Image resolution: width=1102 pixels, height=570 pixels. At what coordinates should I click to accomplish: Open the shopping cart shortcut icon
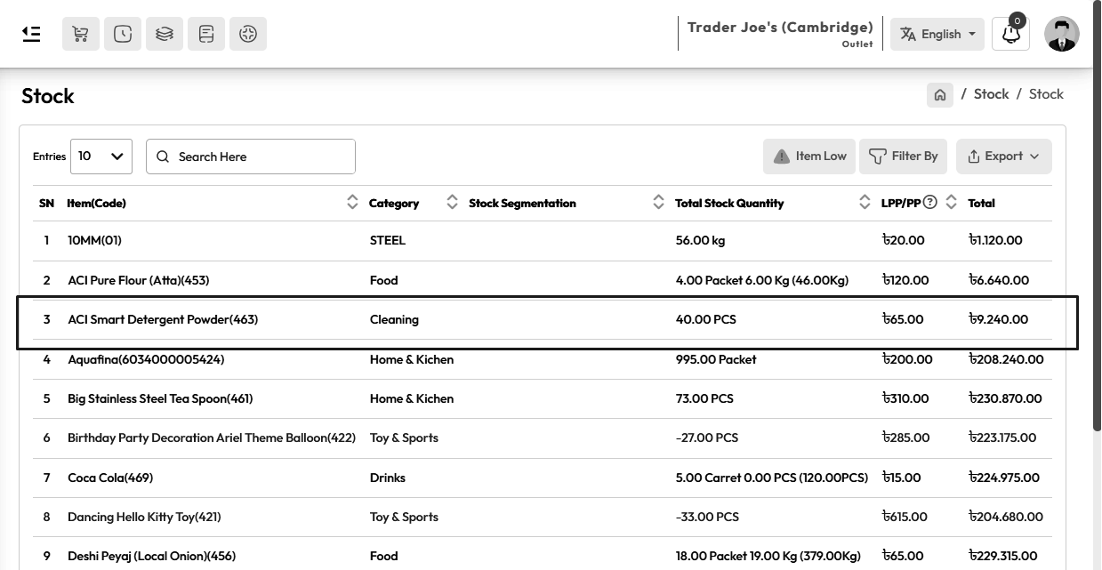(81, 34)
